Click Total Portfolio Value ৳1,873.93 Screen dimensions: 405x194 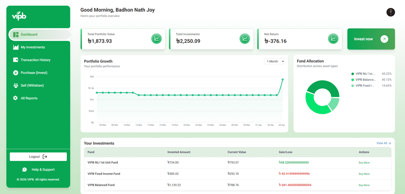pyautogui.click(x=100, y=41)
